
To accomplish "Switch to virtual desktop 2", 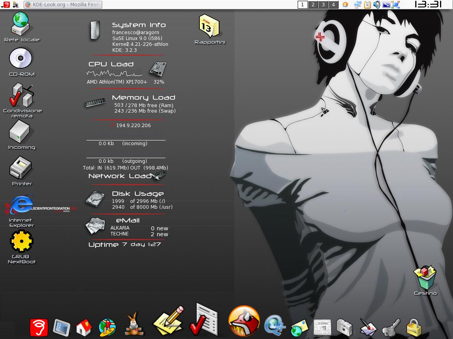I will [x=313, y=5].
